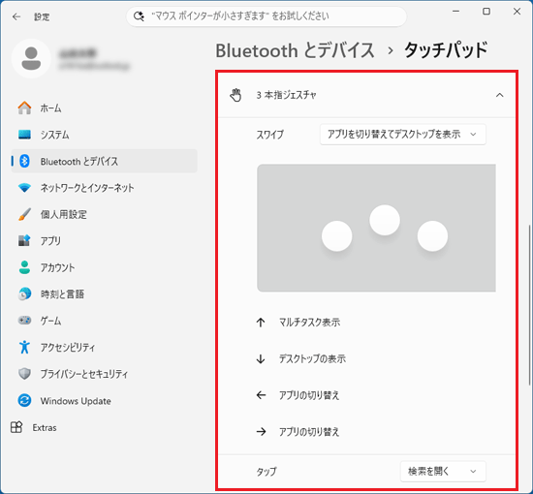The width and height of the screenshot is (533, 494).
Task: Click the left arrow beside アプリの切り替え
Action: pos(261,395)
